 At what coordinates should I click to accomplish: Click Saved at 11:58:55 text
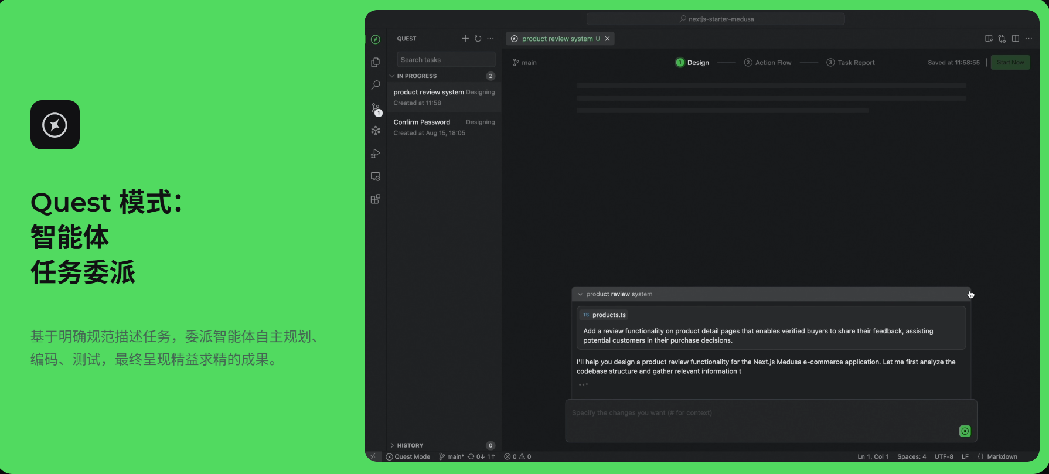click(953, 63)
